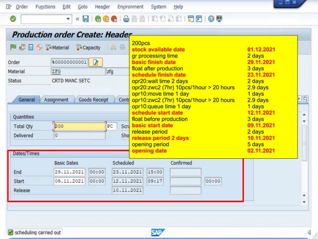Click the yellow Exit icon

[106, 19]
